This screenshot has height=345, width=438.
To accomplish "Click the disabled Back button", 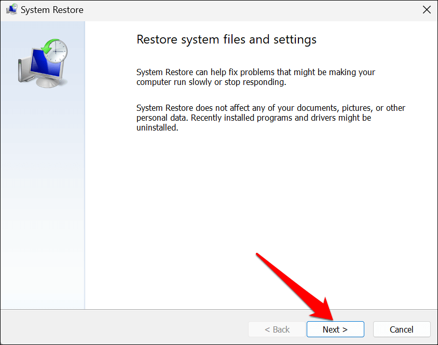I will click(277, 329).
